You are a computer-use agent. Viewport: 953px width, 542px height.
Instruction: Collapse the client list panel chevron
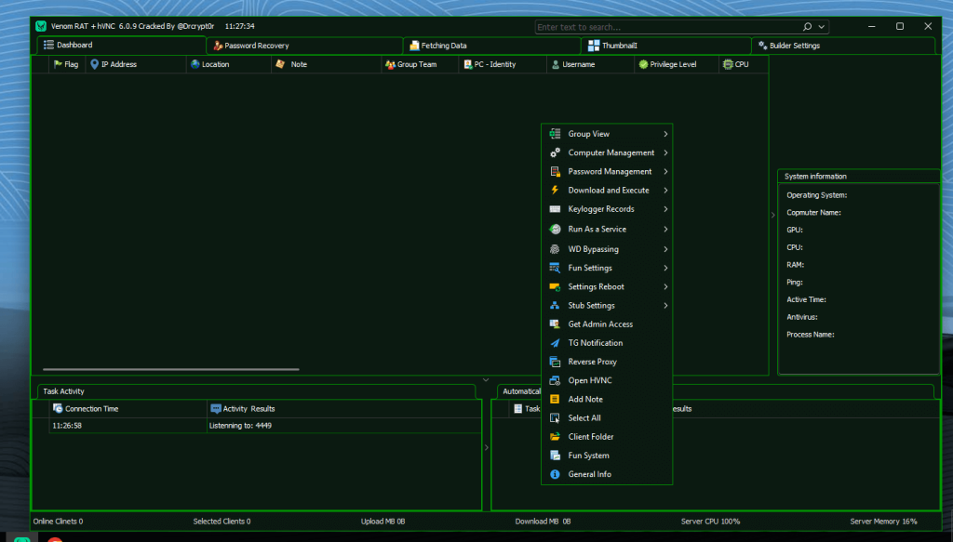[x=486, y=379]
